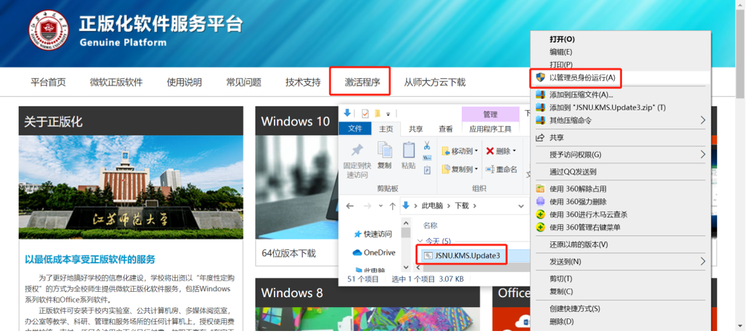The height and width of the screenshot is (333, 747).
Task: Click the Back arrow in Explorer
Action: (x=350, y=206)
